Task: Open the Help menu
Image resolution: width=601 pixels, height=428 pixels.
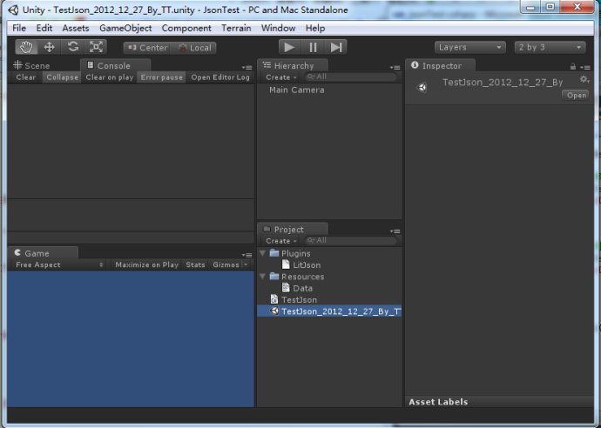Action: (315, 29)
